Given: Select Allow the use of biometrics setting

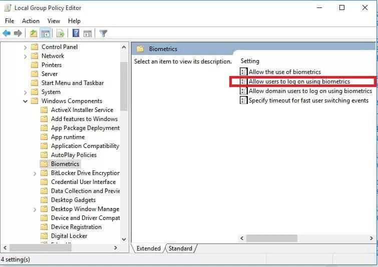Looking at the screenshot, I should (x=285, y=71).
